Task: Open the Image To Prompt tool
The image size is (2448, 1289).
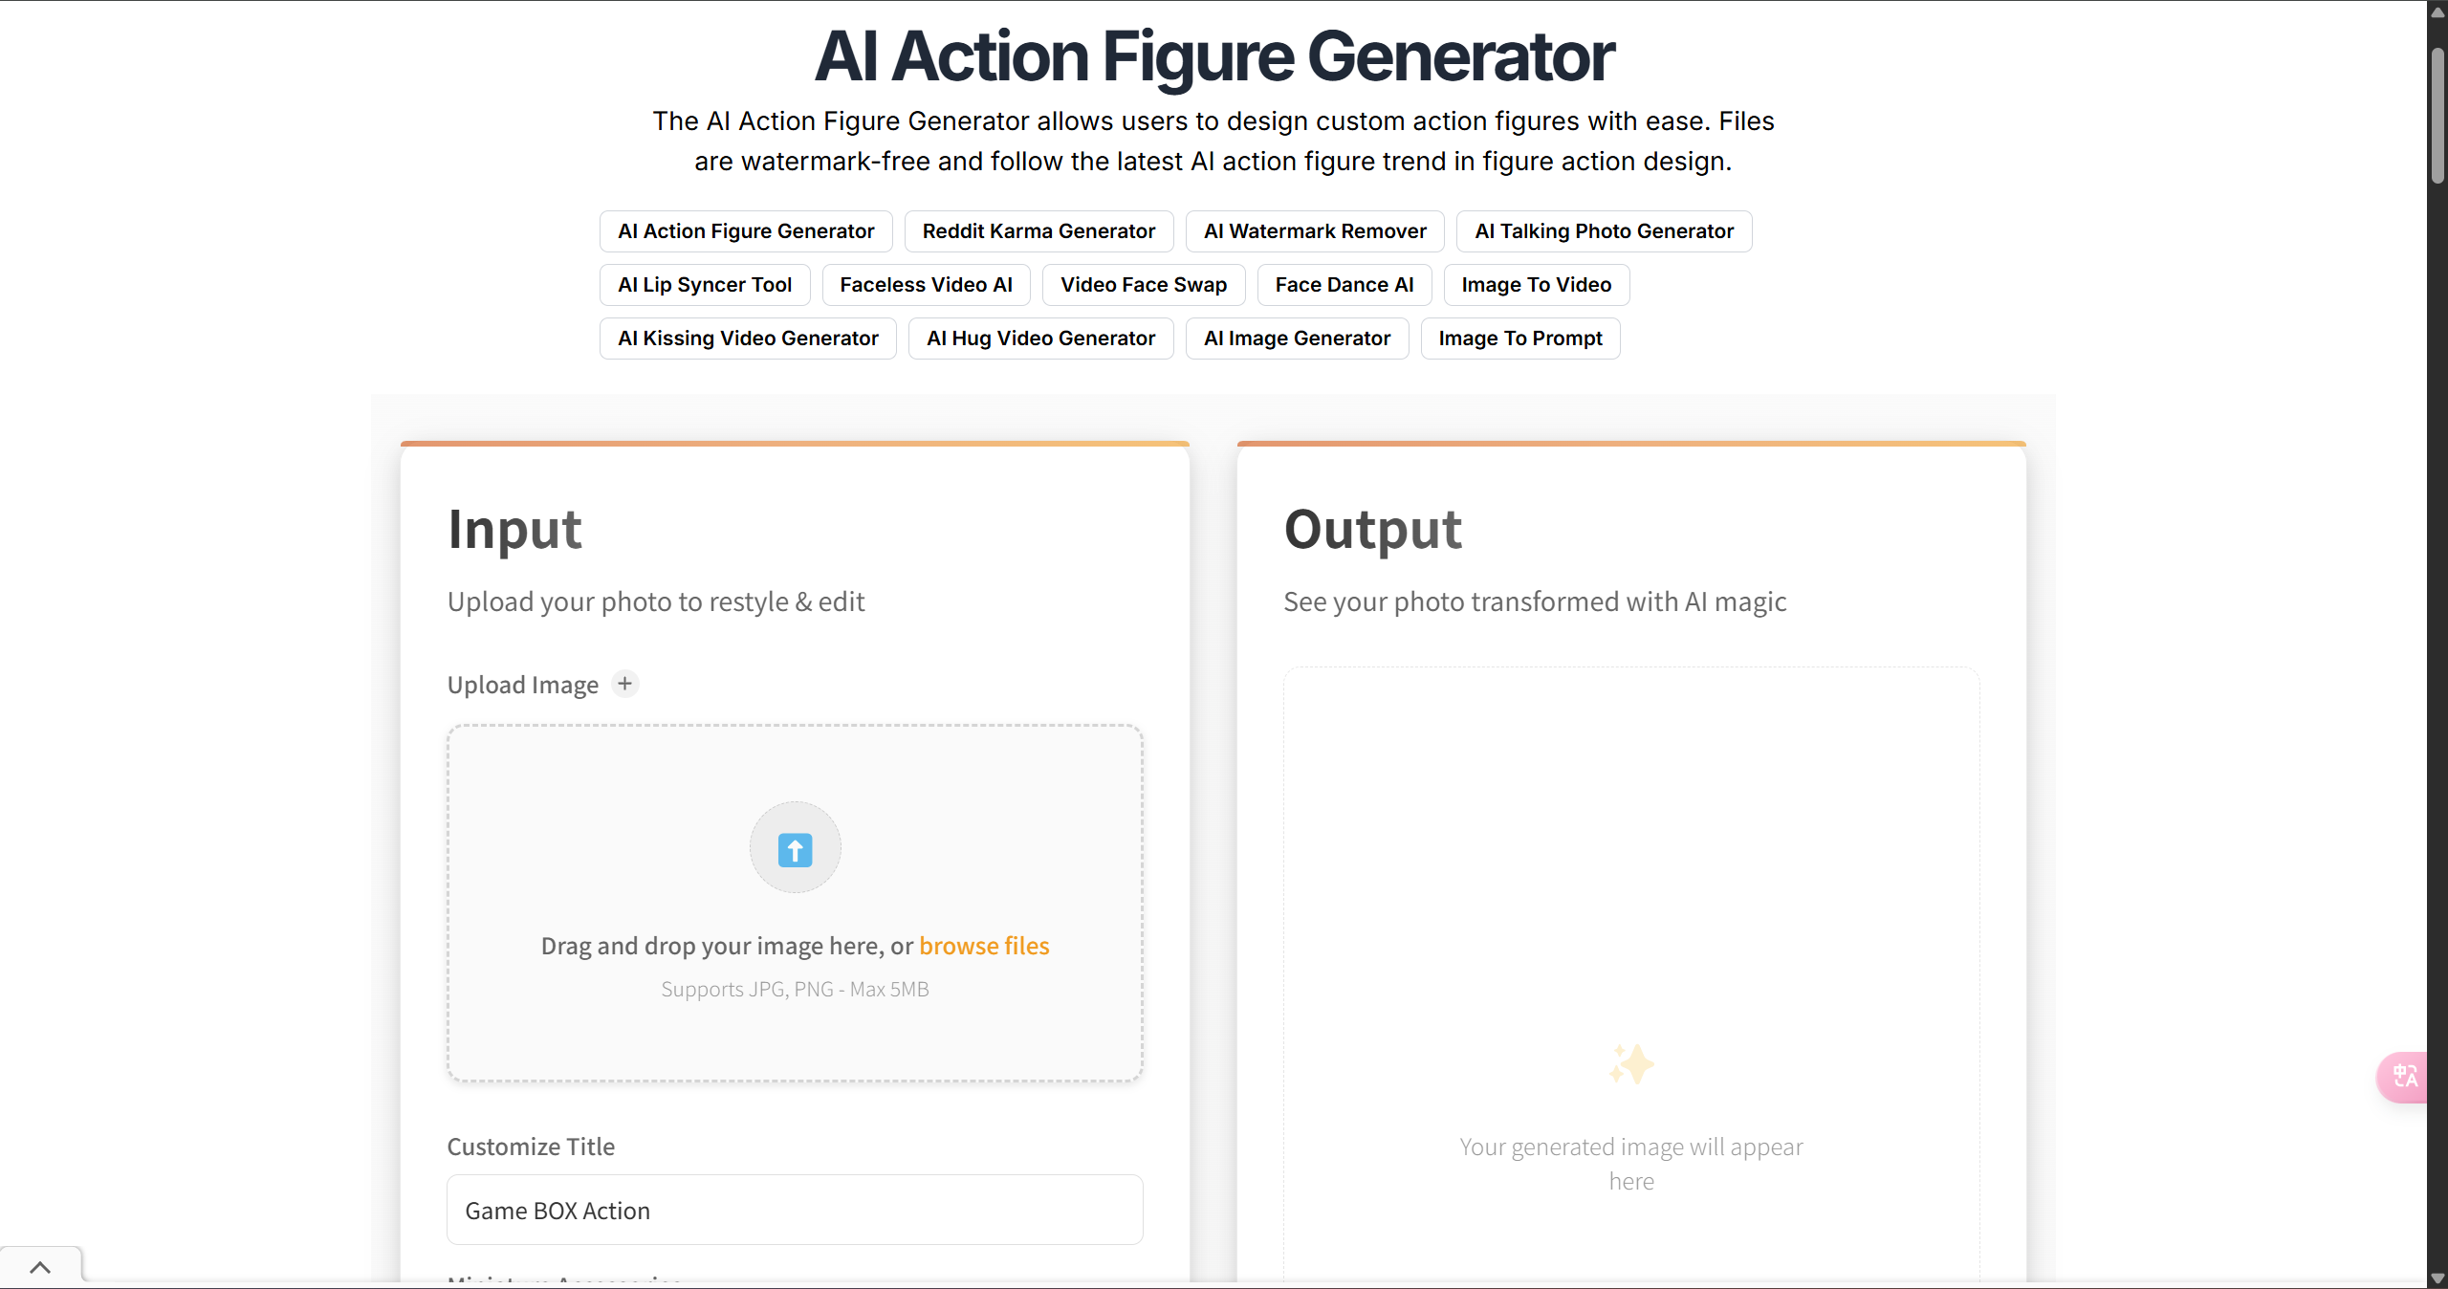Action: click(x=1519, y=338)
